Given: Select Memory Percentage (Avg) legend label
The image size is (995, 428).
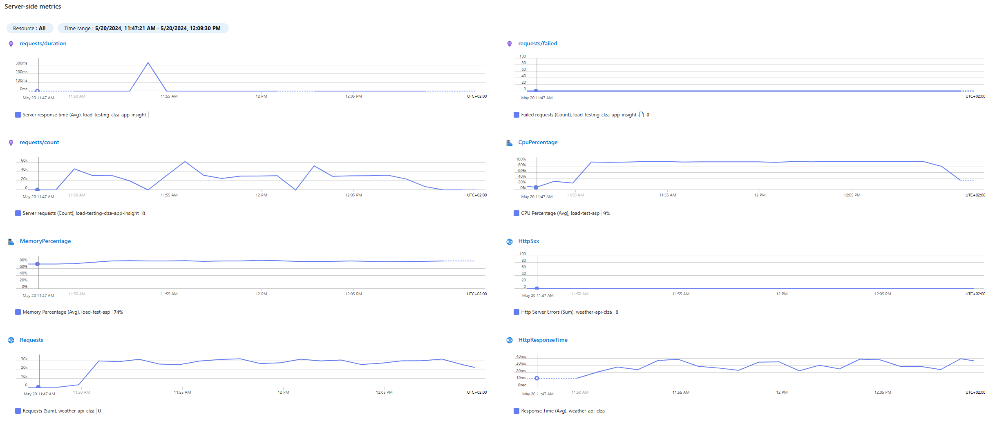Looking at the screenshot, I should tap(66, 312).
